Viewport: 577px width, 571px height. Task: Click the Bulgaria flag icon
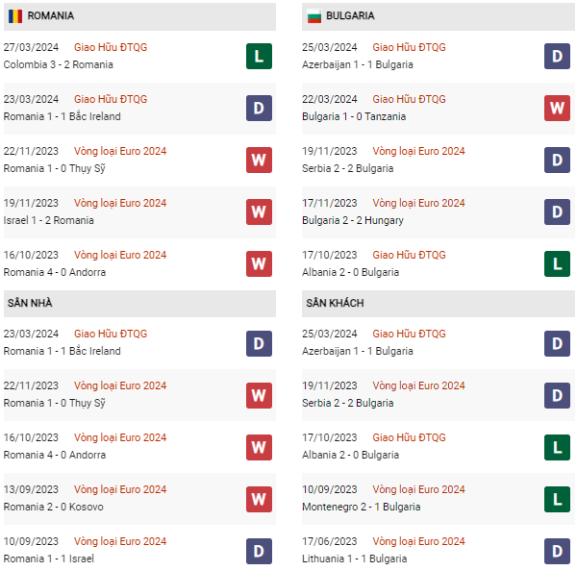tap(314, 16)
